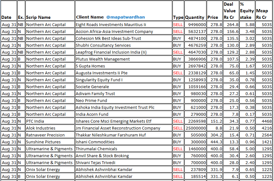Image resolution: width=274 pixels, height=181 pixels.
Task: Click Adivam Family Trust cell
Action: [123, 94]
